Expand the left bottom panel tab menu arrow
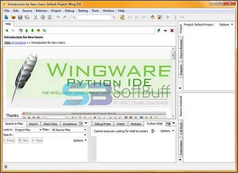This screenshot has width=238, height=173. [86, 123]
